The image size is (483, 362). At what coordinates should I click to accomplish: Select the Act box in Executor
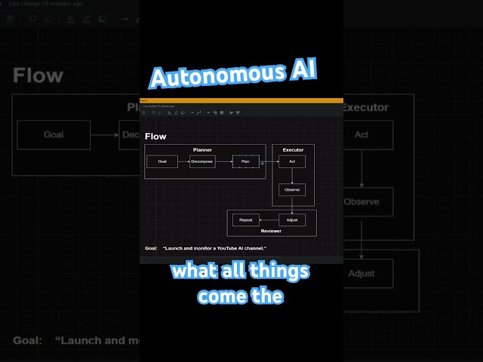pyautogui.click(x=292, y=161)
